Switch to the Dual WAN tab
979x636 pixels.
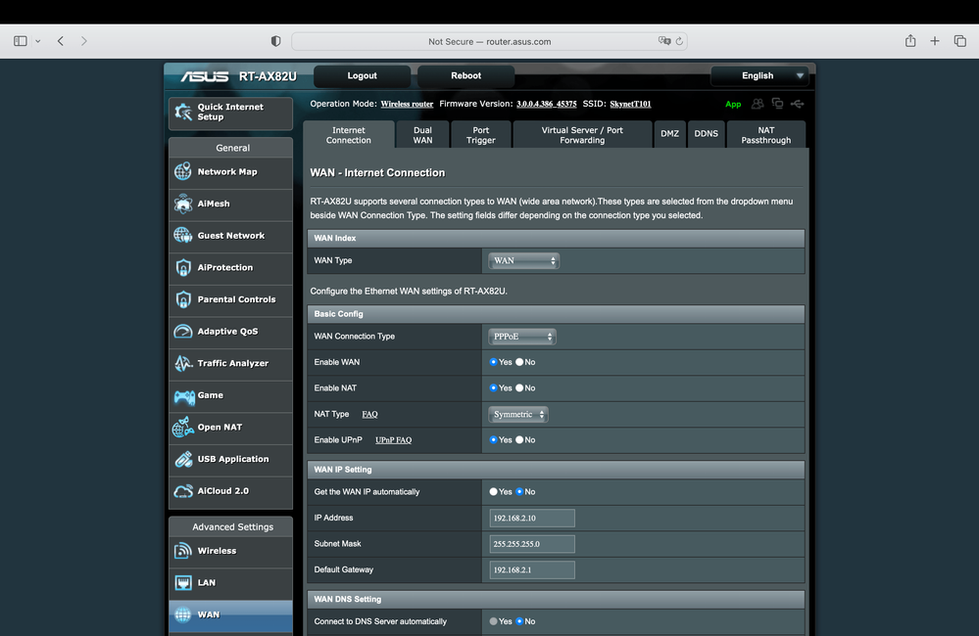coord(422,135)
